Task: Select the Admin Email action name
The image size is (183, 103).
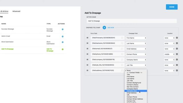Action: 6,36
